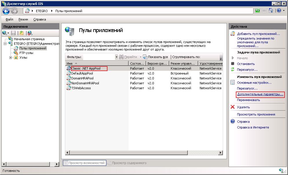Click the Узлы folder icon
This screenshot has width=288, height=175.
pyautogui.click(x=16, y=57)
